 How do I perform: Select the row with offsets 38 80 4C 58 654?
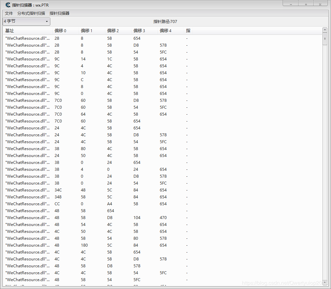pos(163,149)
